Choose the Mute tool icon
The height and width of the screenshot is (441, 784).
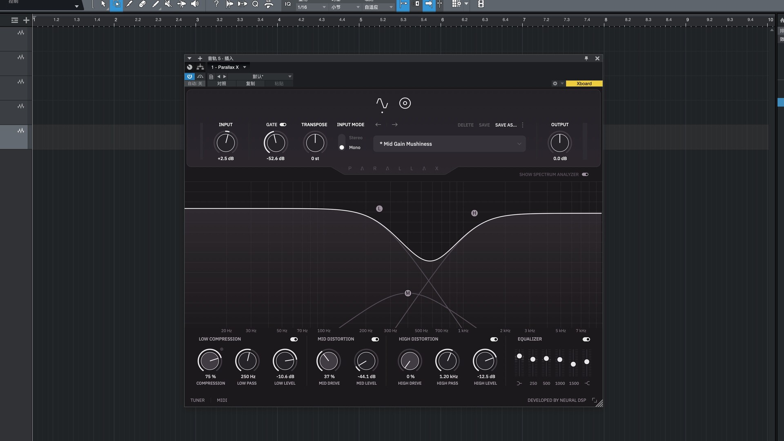coord(168,4)
